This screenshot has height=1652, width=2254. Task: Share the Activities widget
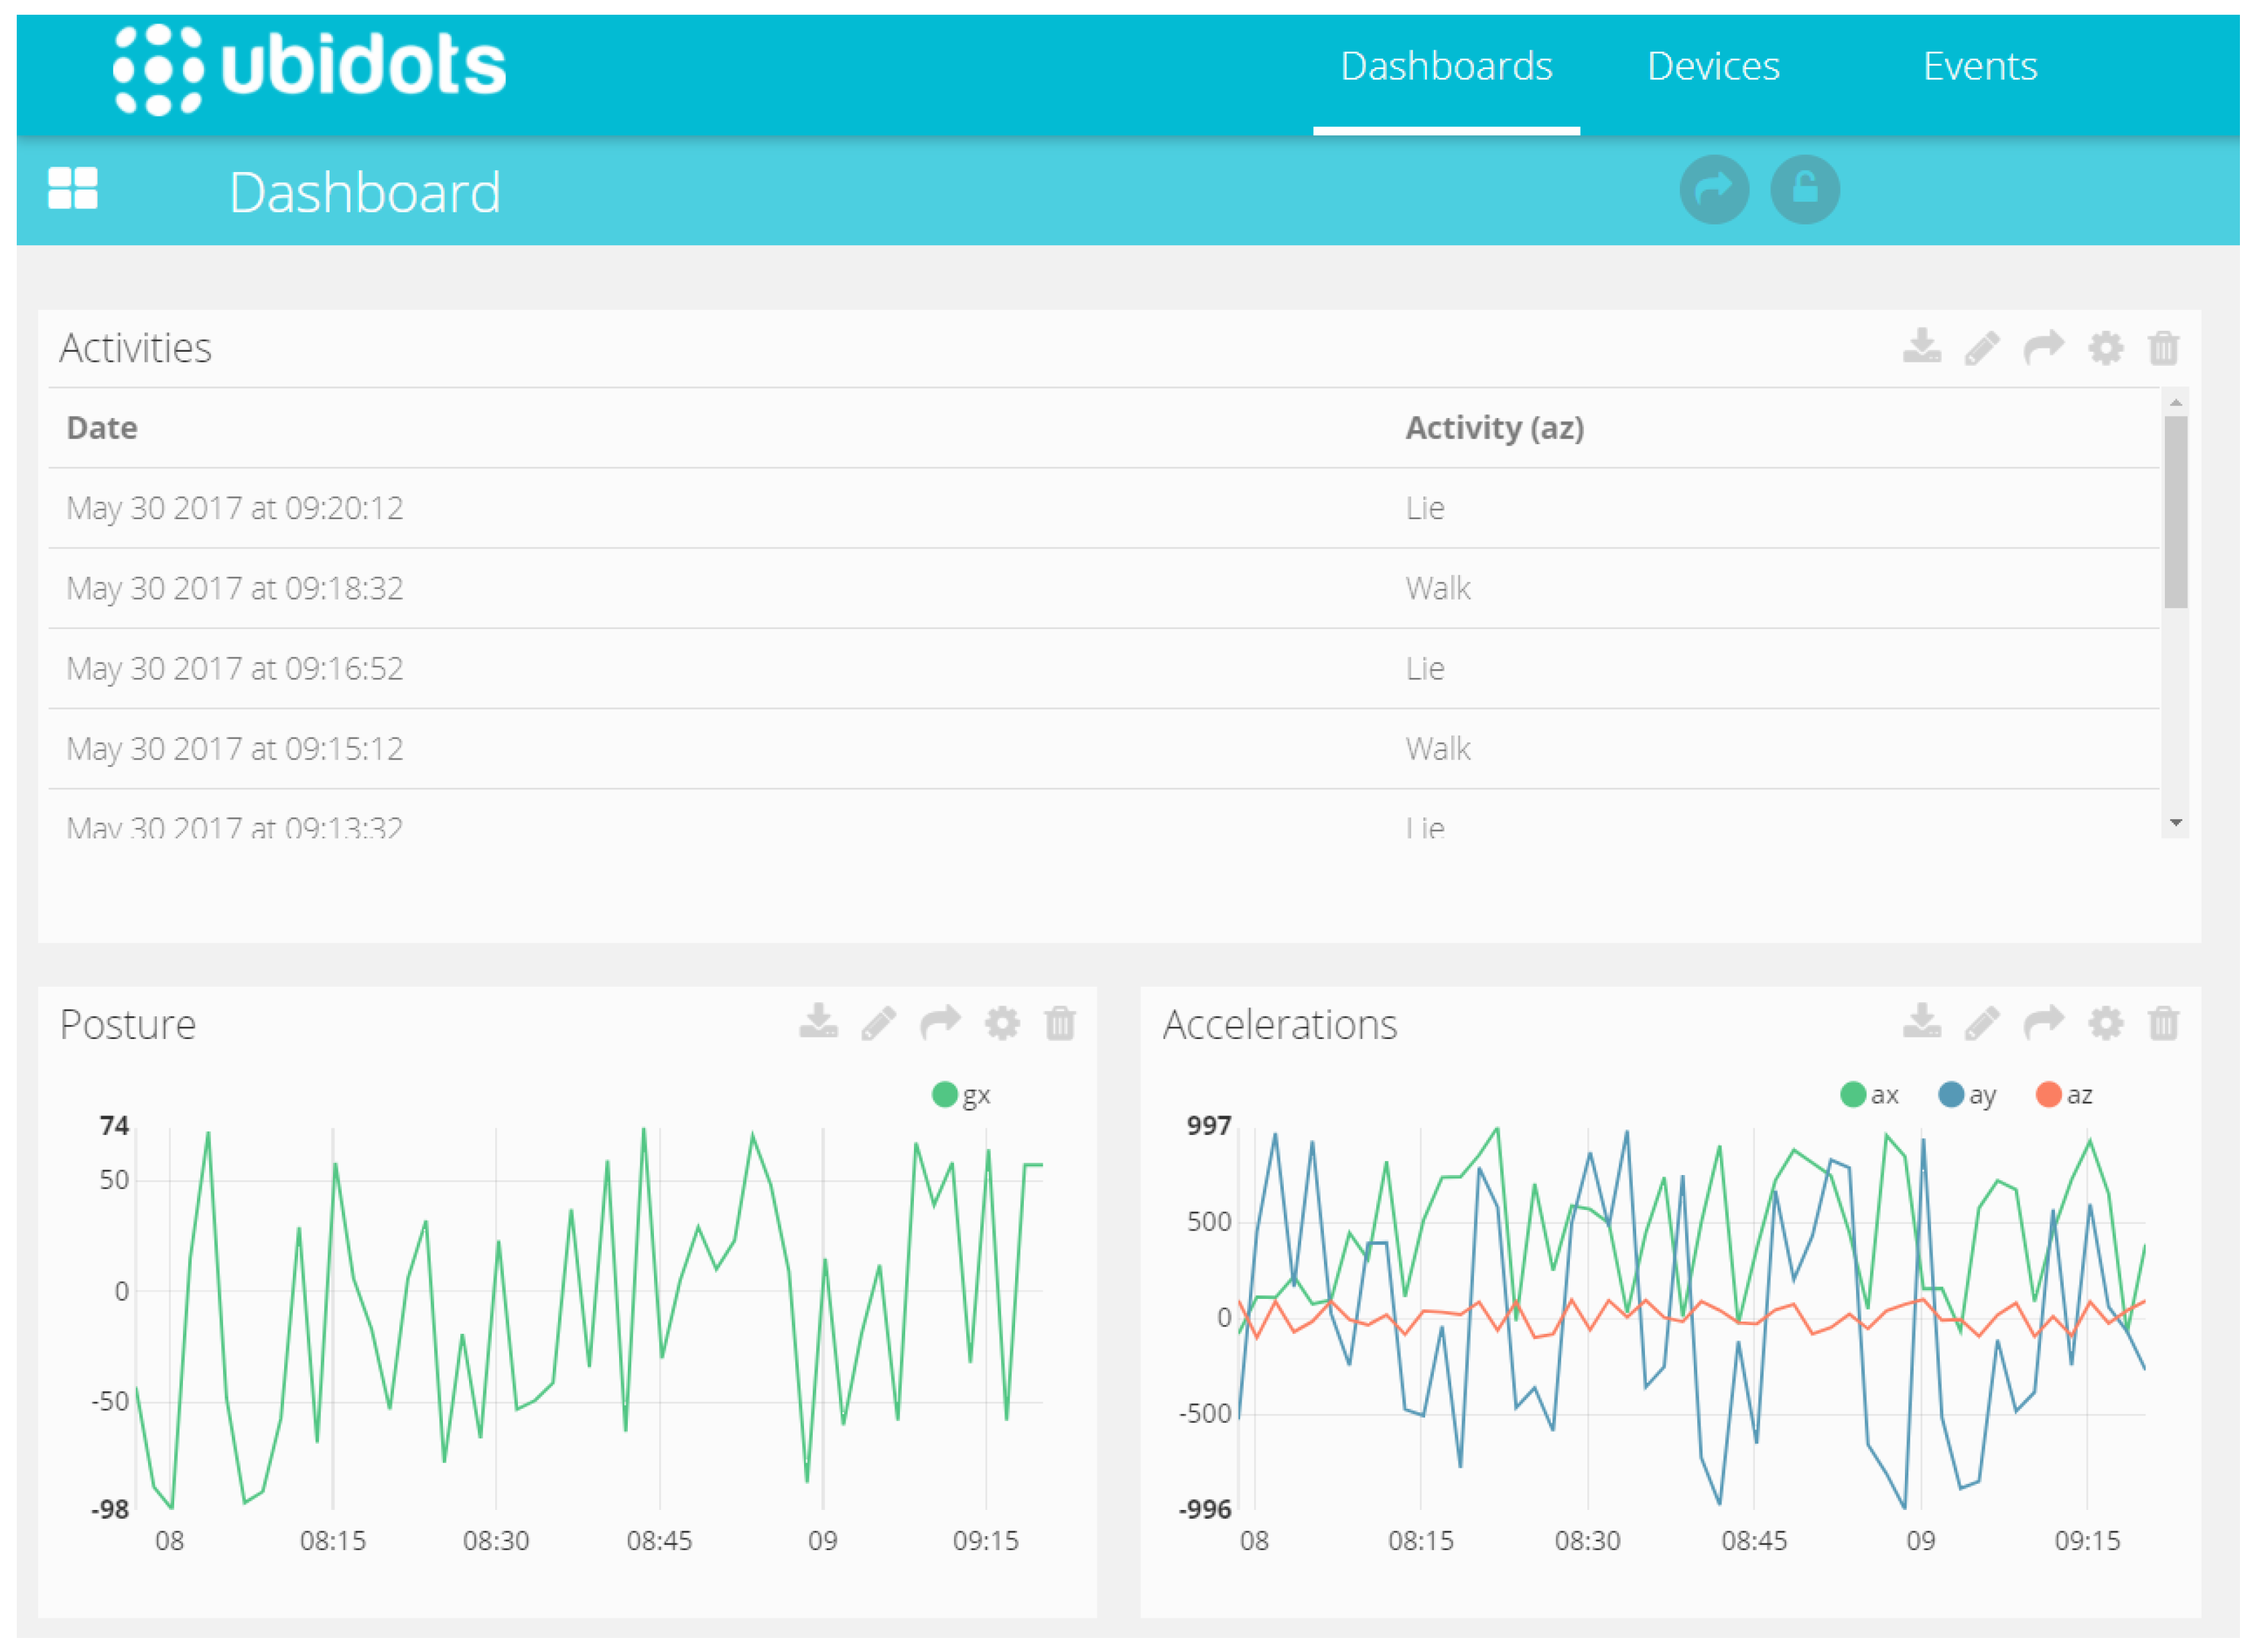click(x=2043, y=347)
